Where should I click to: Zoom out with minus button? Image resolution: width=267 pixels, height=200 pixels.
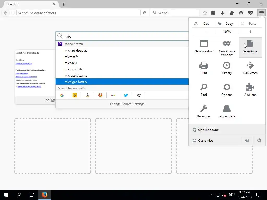point(204,32)
